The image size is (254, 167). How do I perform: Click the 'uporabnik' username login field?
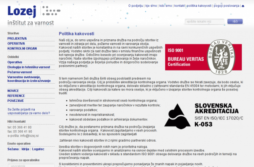(x=31, y=165)
